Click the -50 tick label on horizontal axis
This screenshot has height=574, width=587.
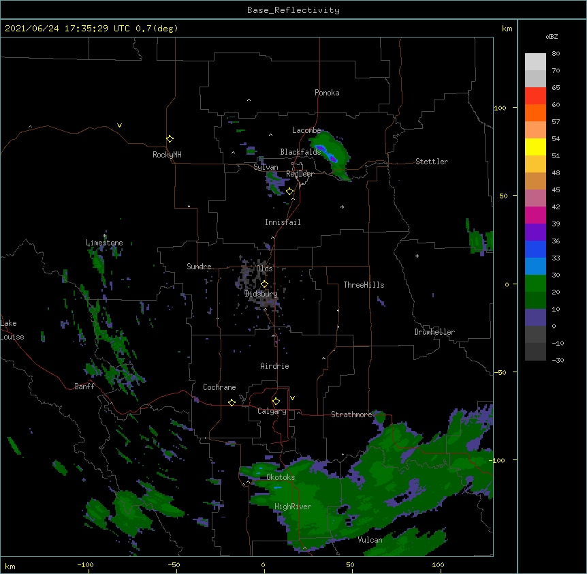click(174, 564)
